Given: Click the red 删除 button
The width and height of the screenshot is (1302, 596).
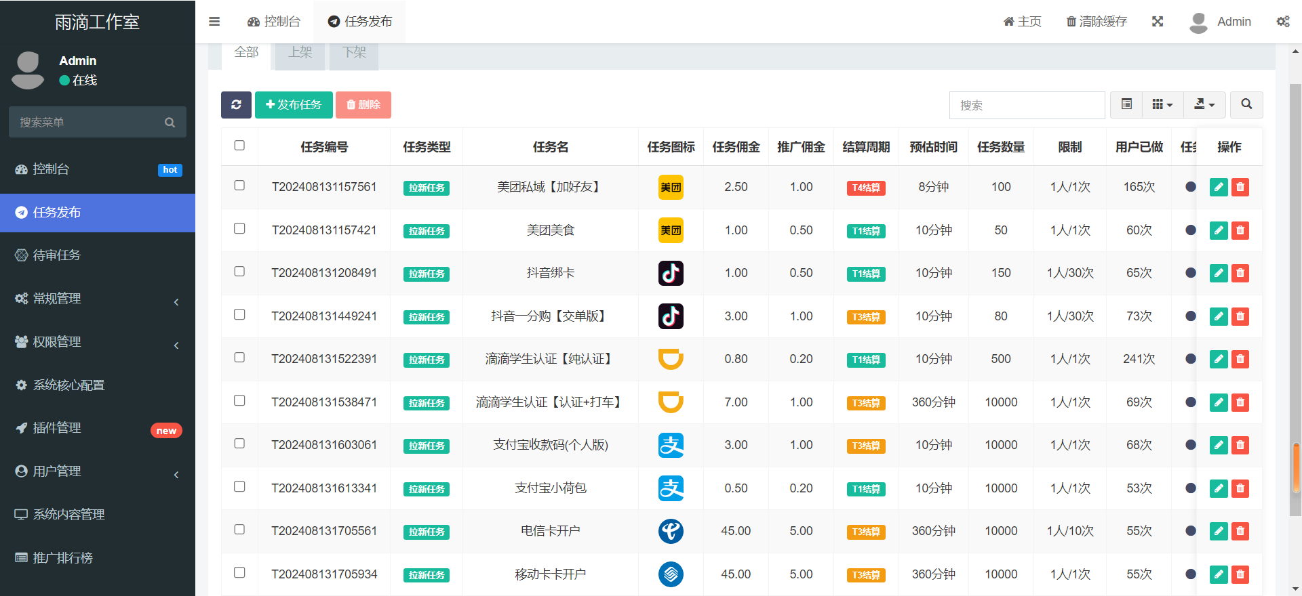Looking at the screenshot, I should [363, 105].
